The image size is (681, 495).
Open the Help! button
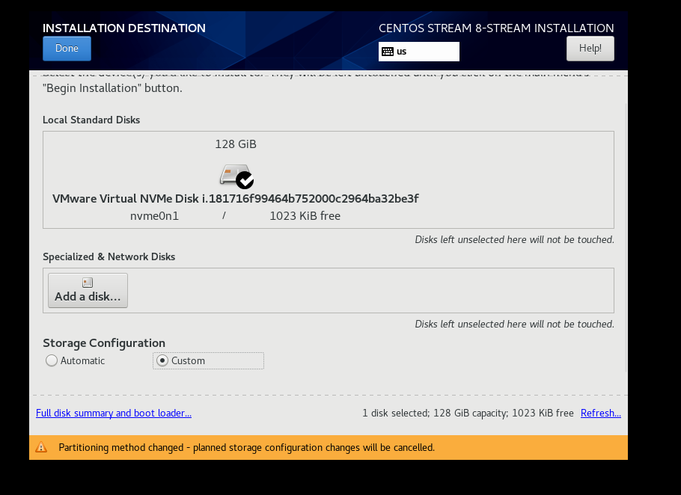590,48
